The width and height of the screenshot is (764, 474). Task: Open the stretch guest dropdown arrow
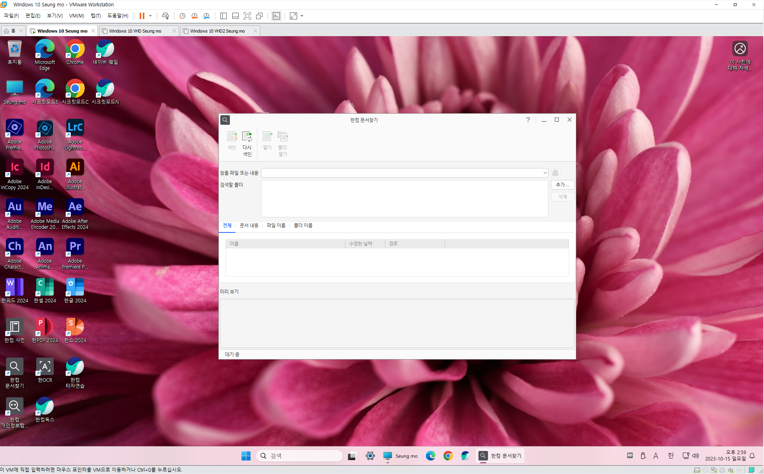tap(302, 16)
